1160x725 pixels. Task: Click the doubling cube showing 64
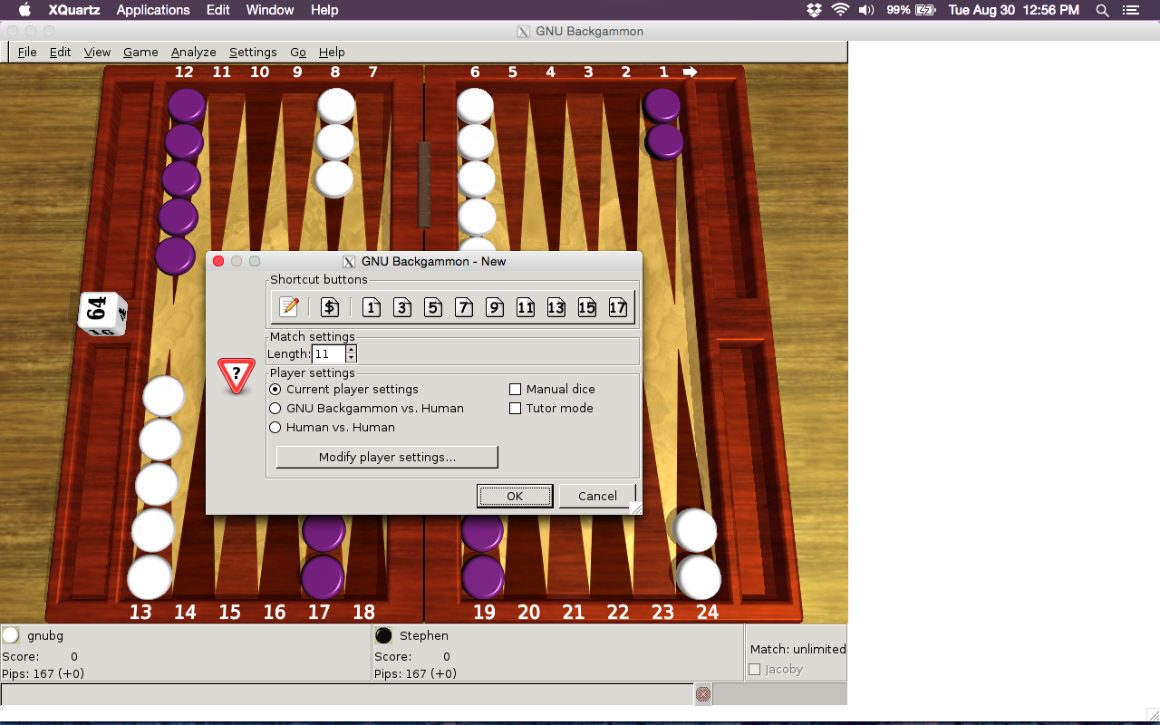(103, 314)
